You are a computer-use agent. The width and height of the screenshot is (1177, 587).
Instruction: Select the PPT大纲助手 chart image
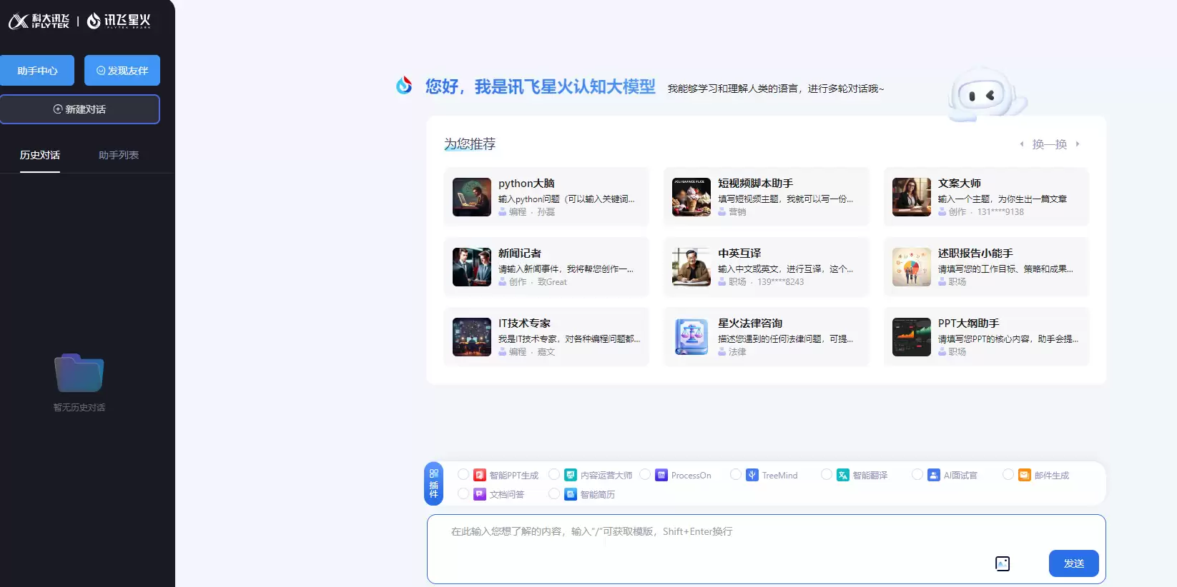click(x=912, y=337)
